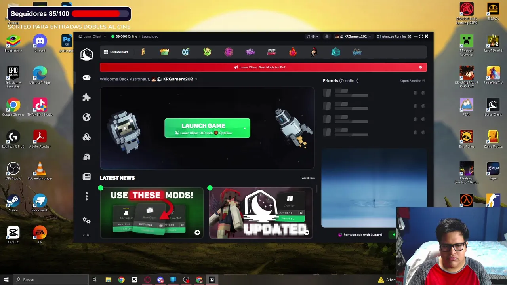Select the last blue-gray server icon
This screenshot has height=285, width=507.
click(357, 52)
